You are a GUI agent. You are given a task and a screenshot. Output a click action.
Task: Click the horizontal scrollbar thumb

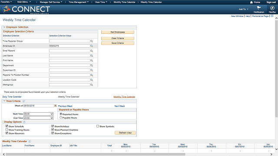pyautogui.click(x=96, y=154)
